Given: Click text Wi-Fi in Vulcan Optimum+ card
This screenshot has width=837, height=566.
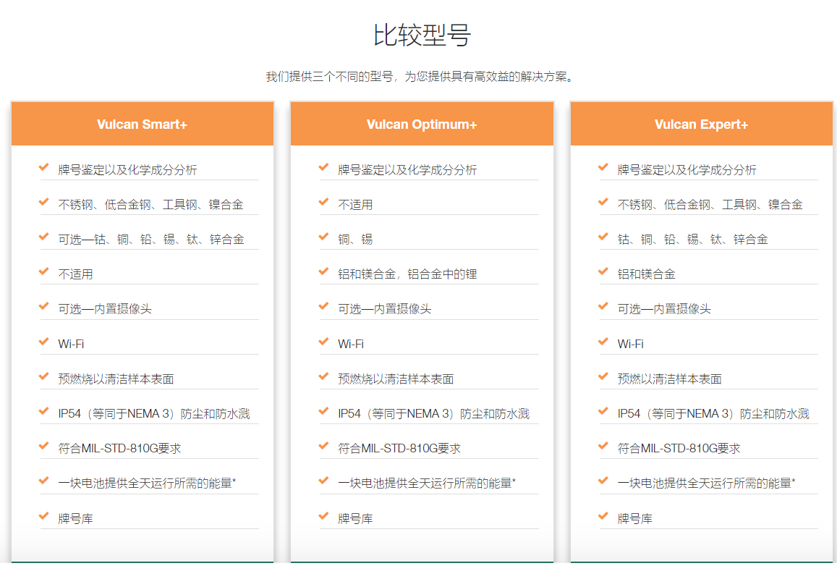Looking at the screenshot, I should 351,344.
